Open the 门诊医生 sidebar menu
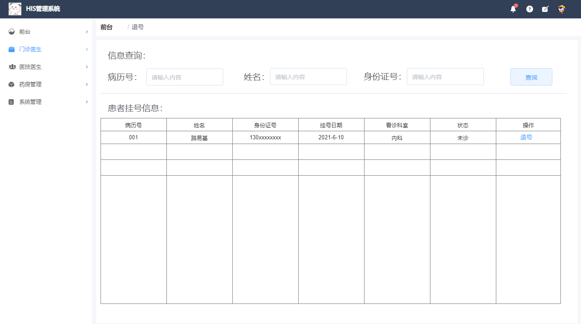Viewport: 581px width, 324px height. [46, 49]
